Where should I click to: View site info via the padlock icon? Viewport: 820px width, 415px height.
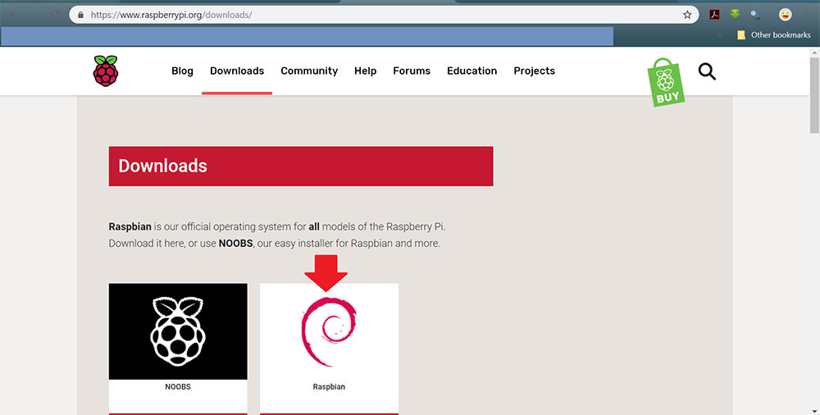click(79, 15)
